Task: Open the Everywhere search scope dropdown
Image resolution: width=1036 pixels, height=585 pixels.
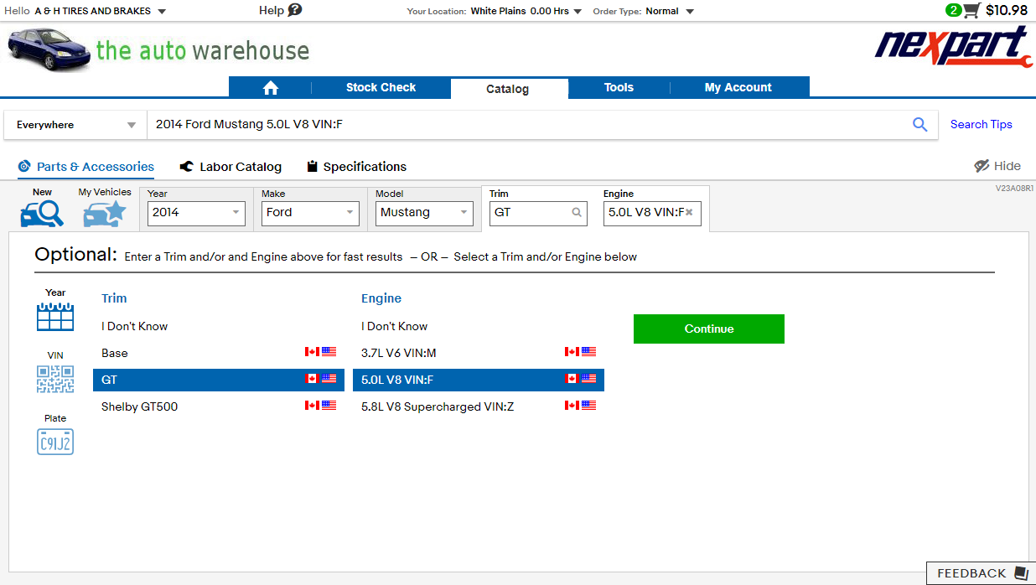Action: tap(75, 125)
